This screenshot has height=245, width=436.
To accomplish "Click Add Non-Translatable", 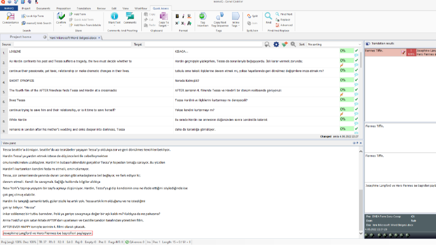I will [x=85, y=25].
